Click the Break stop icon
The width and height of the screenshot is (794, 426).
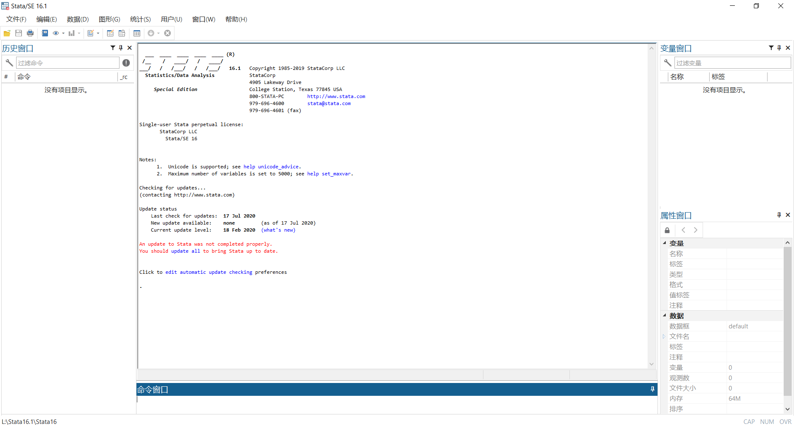pos(167,33)
